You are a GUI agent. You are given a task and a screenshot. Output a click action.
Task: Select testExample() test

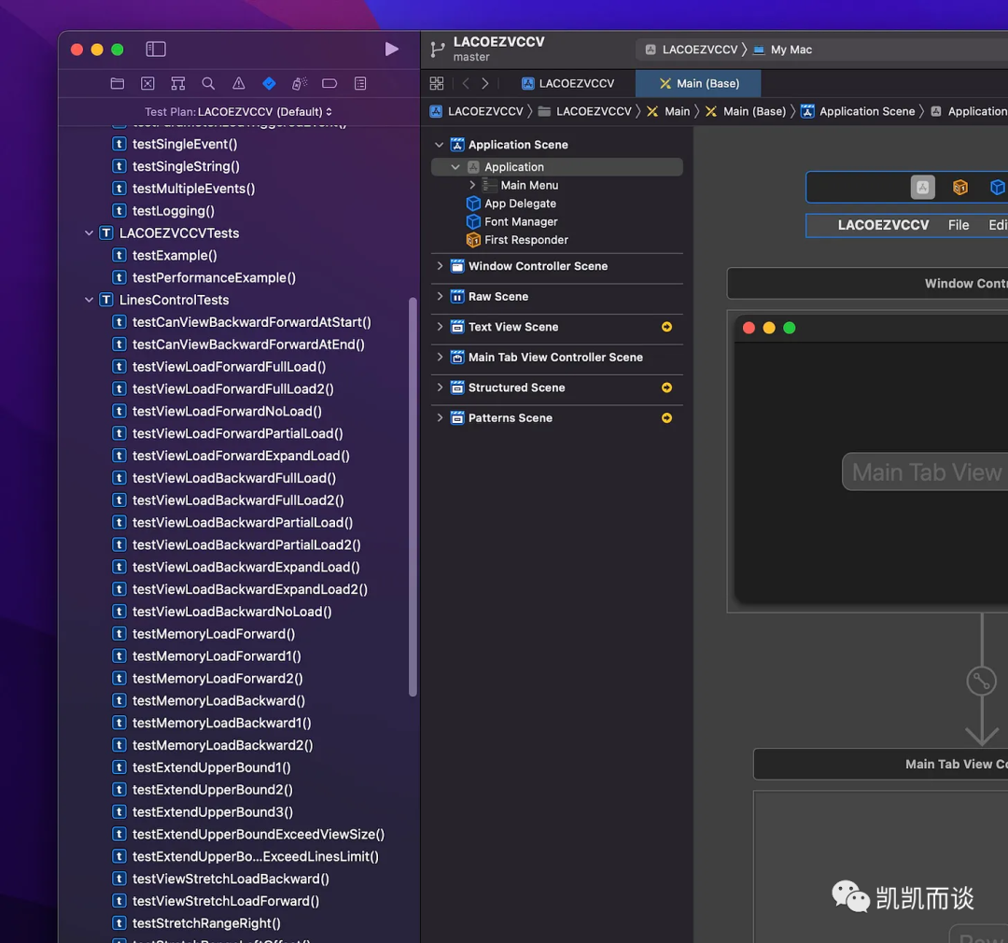(175, 256)
